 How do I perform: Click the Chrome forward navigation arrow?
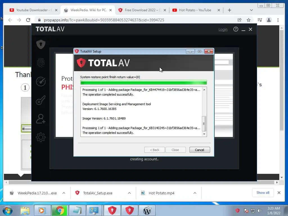pyautogui.click(x=19, y=20)
